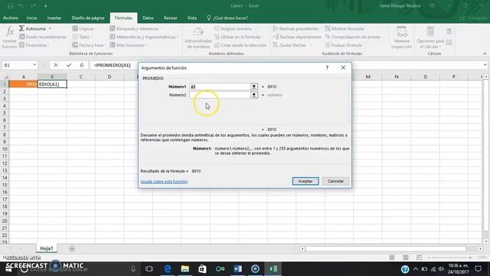Expand Autosuma dropdown arrow
Screen dimensions: 490x276
point(50,29)
